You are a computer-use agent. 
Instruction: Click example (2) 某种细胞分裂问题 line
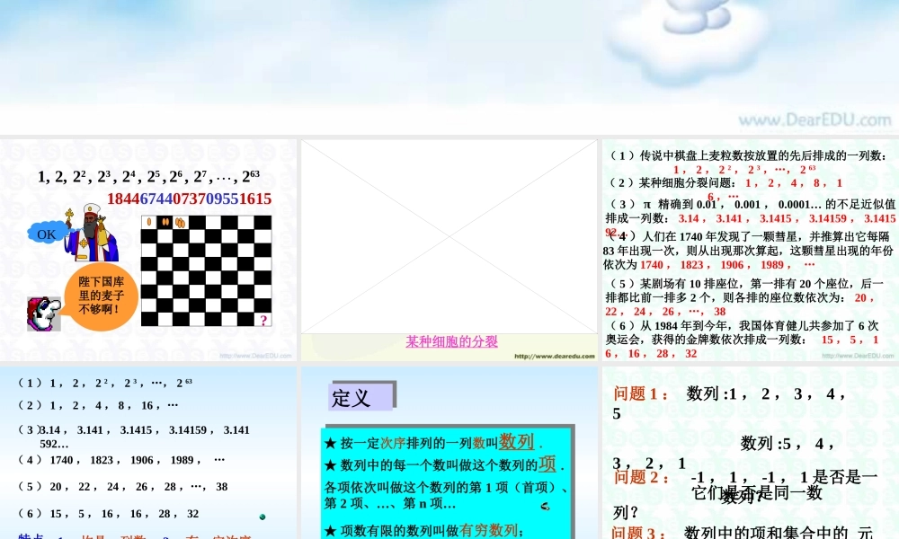725,183
